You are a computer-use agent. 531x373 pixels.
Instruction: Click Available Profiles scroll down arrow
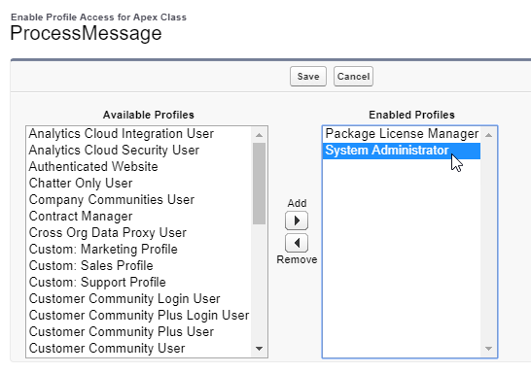(259, 349)
